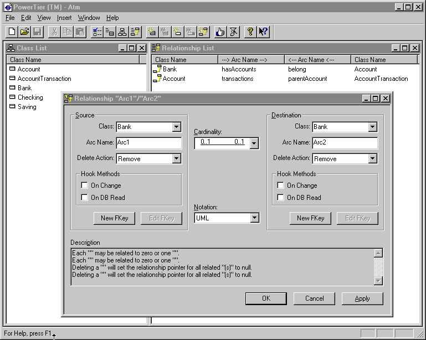Open relationship list view from toolbar

135,32
